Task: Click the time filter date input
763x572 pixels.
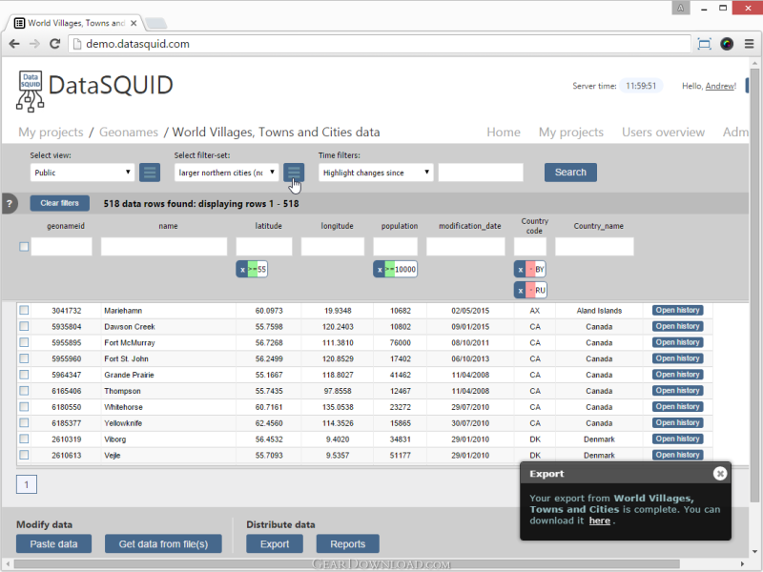Action: [481, 173]
